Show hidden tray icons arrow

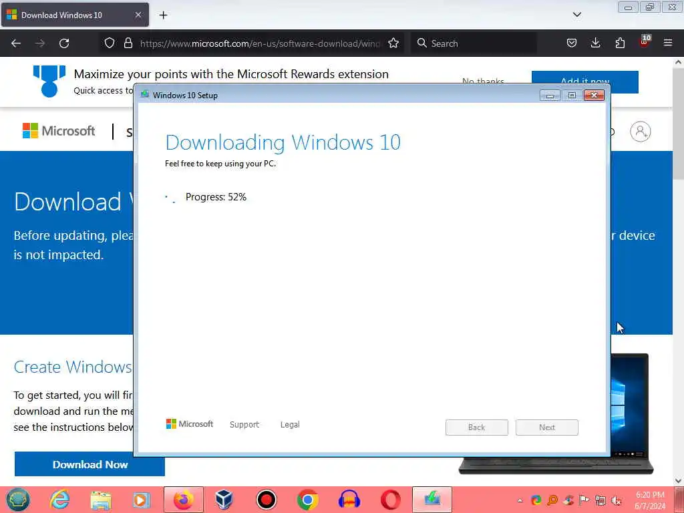(520, 500)
